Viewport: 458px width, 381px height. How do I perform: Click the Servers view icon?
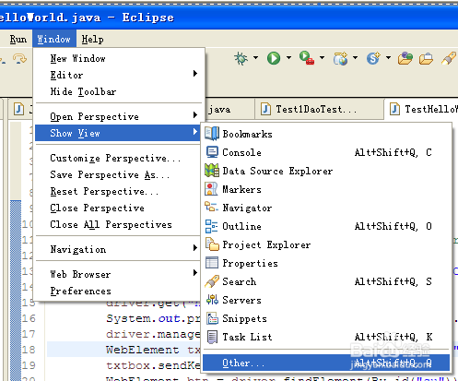212,299
